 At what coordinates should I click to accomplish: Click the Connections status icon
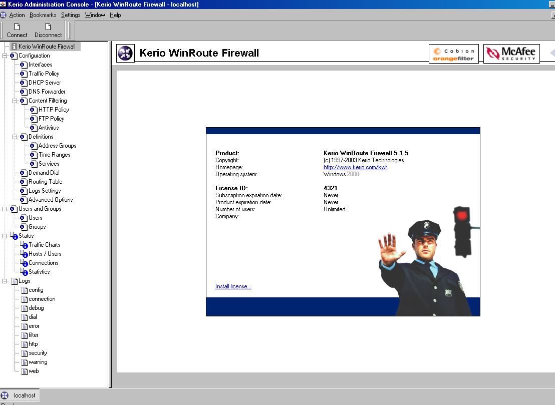(x=24, y=263)
